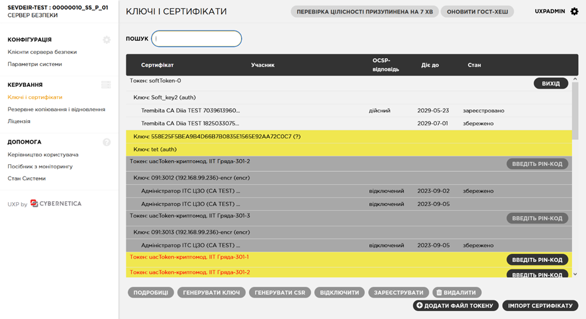The height and width of the screenshot is (319, 586).
Task: Click the Configuration section gear icon
Action: coord(106,40)
